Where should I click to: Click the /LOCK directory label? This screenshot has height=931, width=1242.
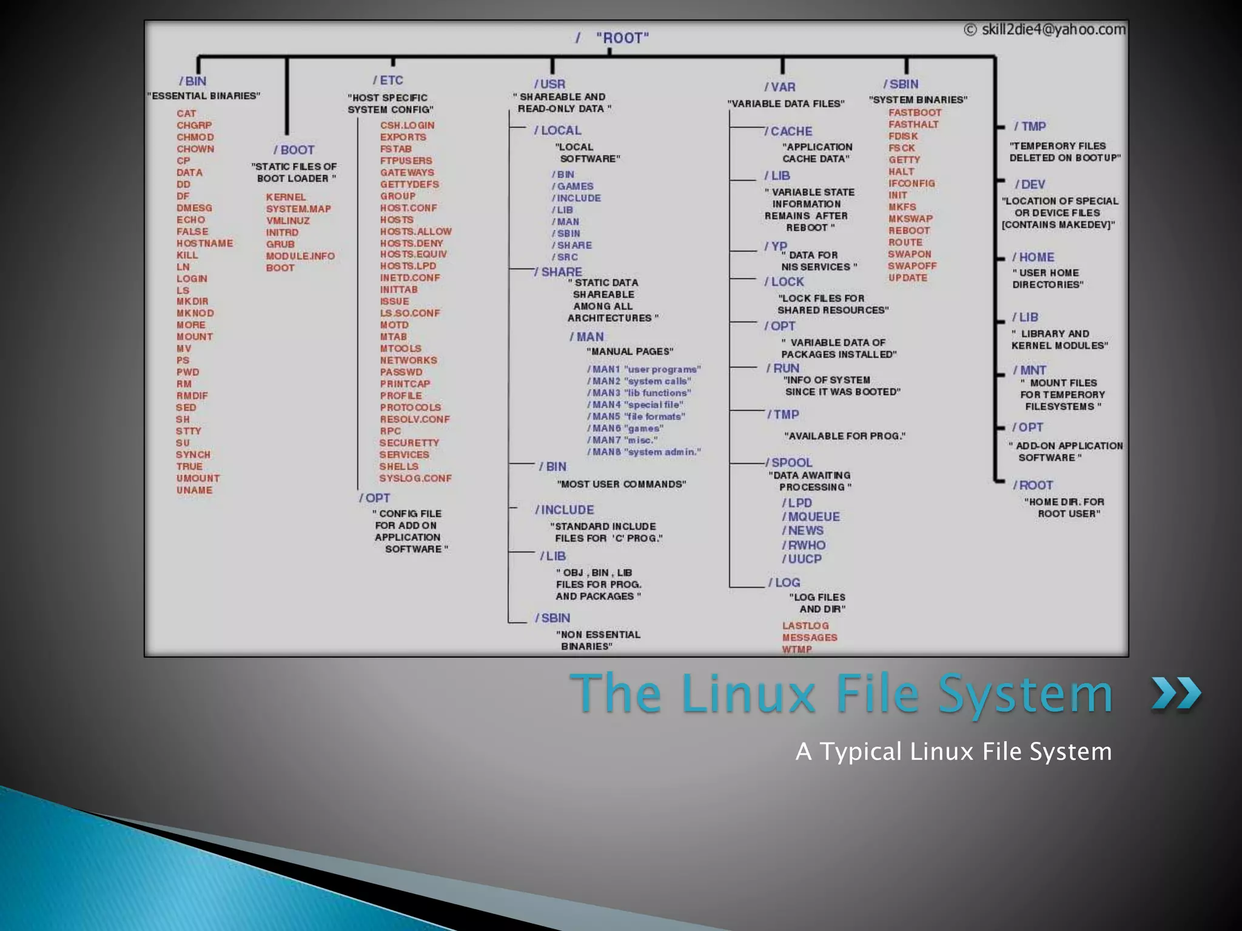(784, 282)
